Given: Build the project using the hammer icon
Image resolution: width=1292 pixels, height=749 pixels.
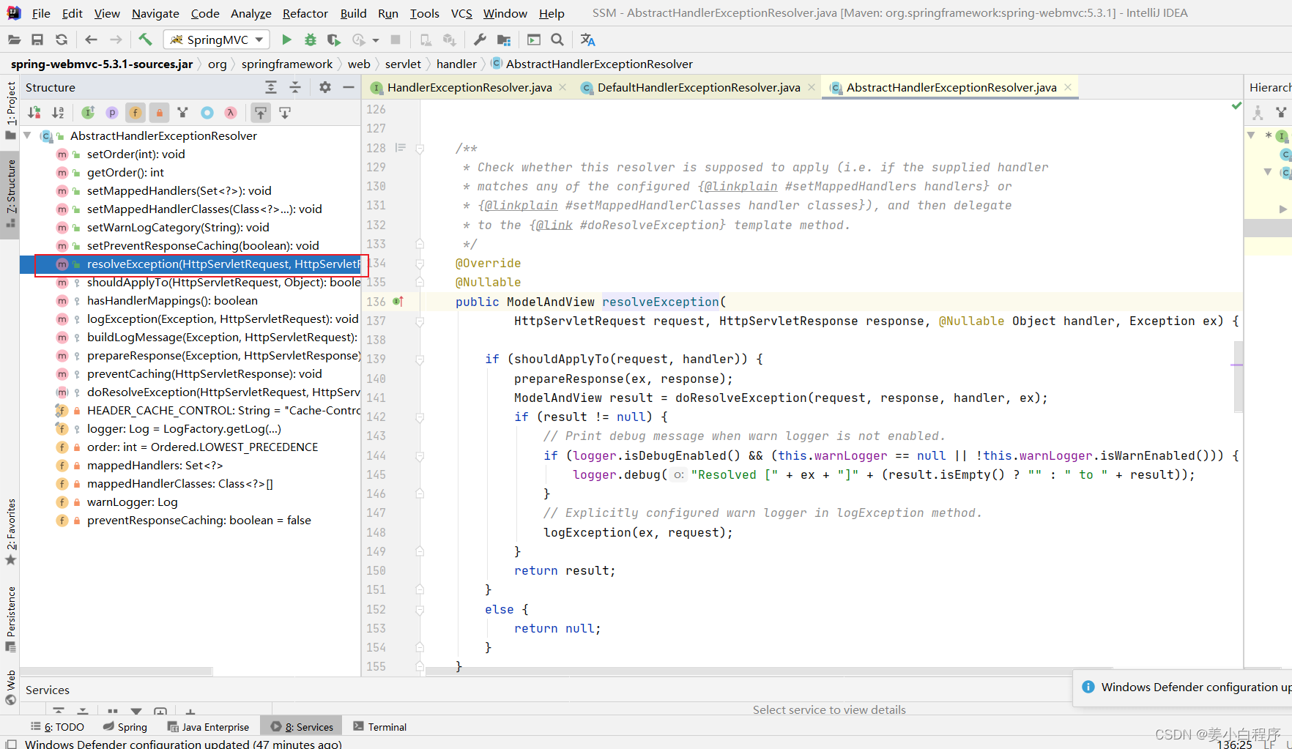Looking at the screenshot, I should tap(145, 39).
